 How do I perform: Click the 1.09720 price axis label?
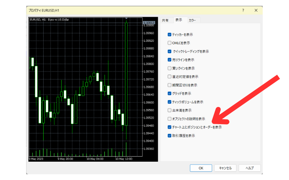tap(148, 79)
